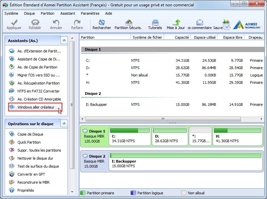Open the Disque menu
267x199 pixels.
coord(29,13)
